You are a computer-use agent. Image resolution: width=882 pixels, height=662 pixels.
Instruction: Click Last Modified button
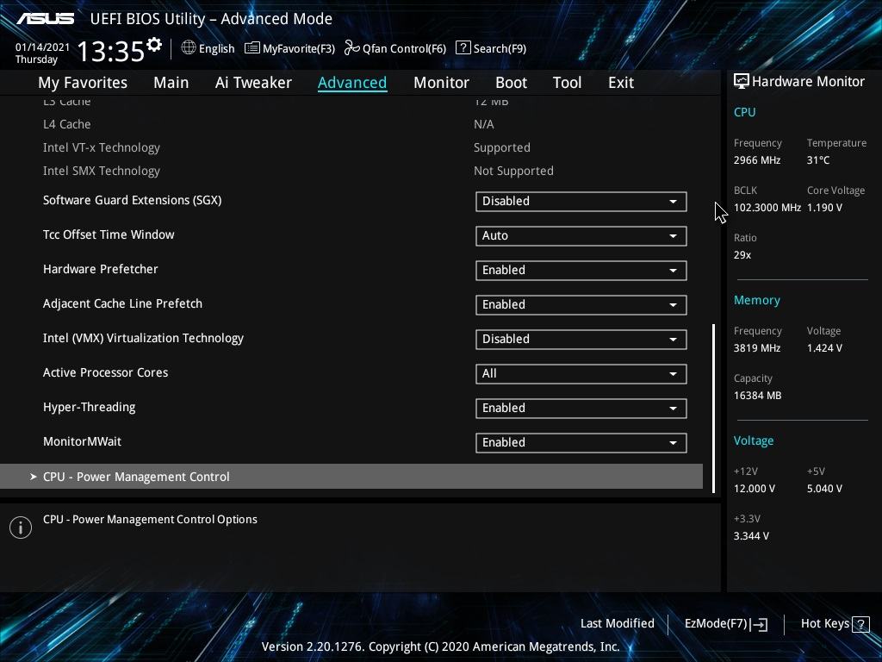point(617,624)
